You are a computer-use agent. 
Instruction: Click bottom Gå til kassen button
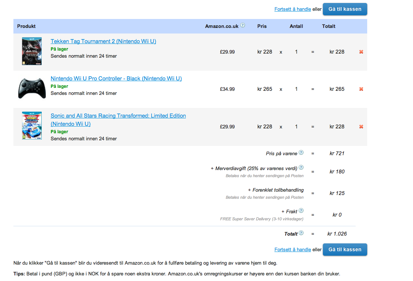point(345,250)
